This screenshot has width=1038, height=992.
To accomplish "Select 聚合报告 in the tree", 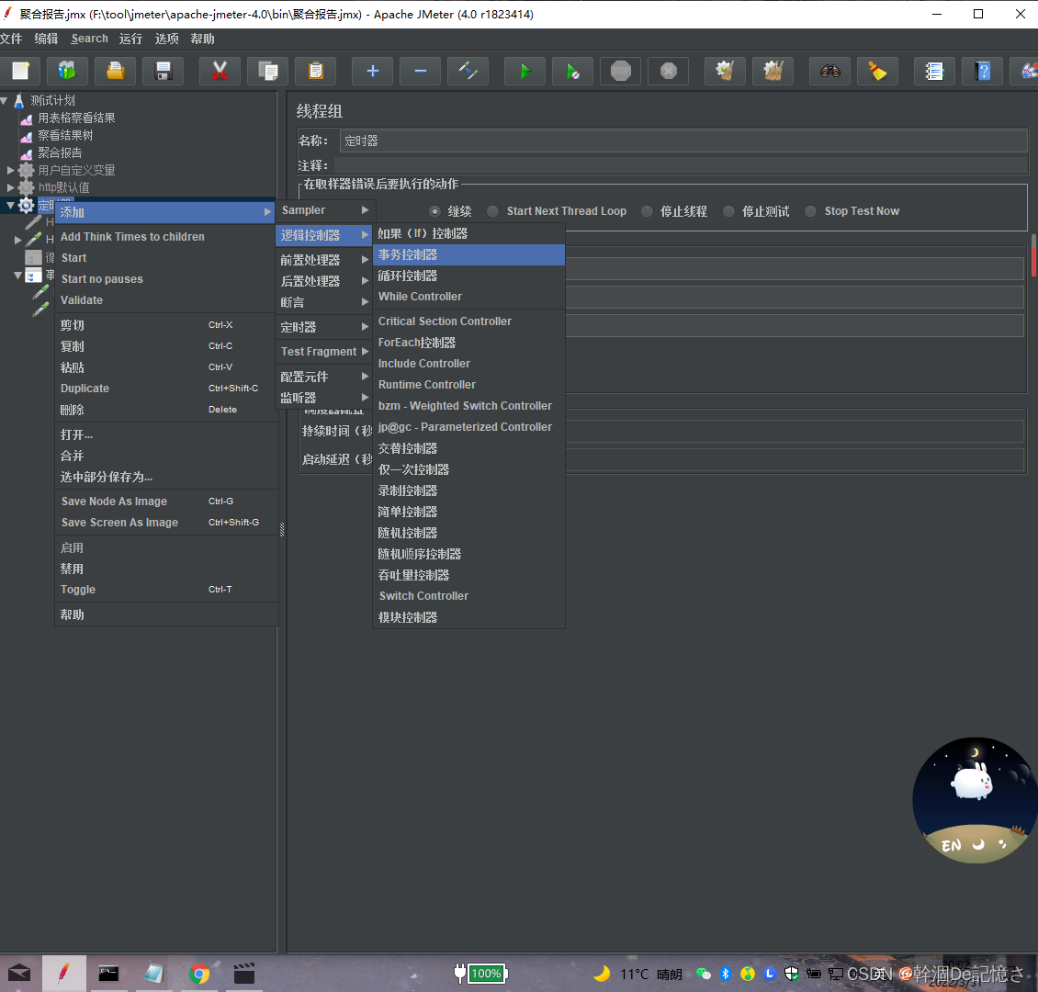I will (60, 152).
